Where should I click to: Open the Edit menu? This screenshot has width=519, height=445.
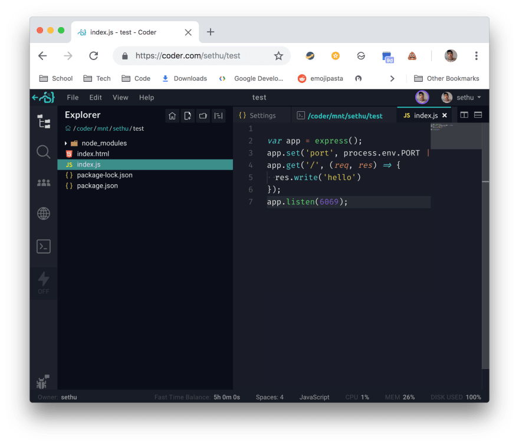(x=96, y=97)
